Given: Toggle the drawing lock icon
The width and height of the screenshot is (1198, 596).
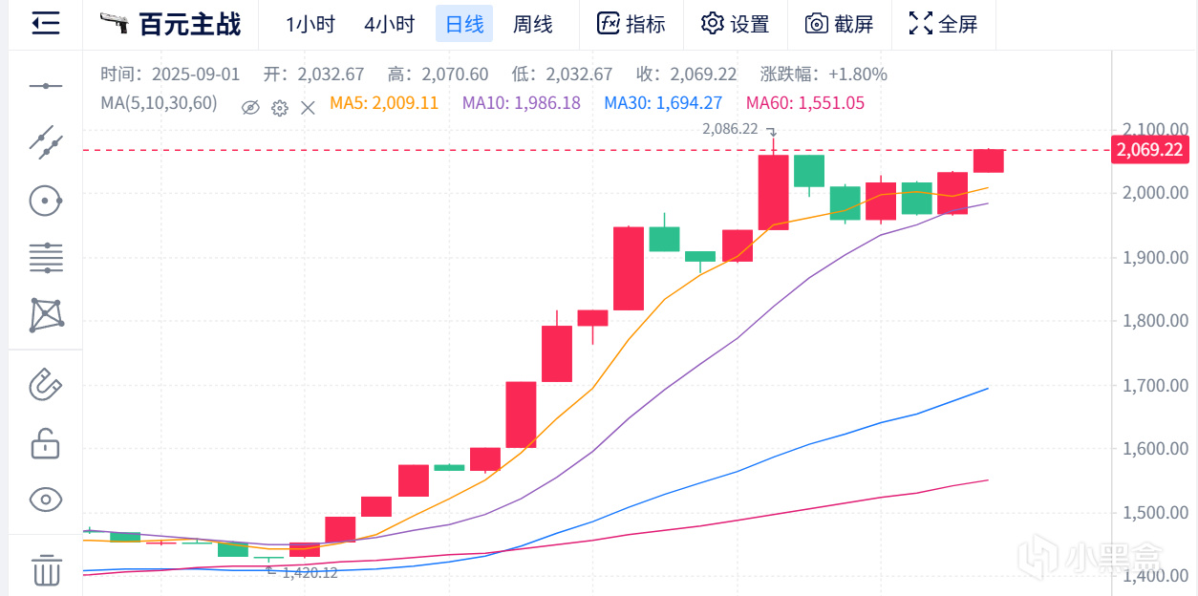Looking at the screenshot, I should coord(45,443).
